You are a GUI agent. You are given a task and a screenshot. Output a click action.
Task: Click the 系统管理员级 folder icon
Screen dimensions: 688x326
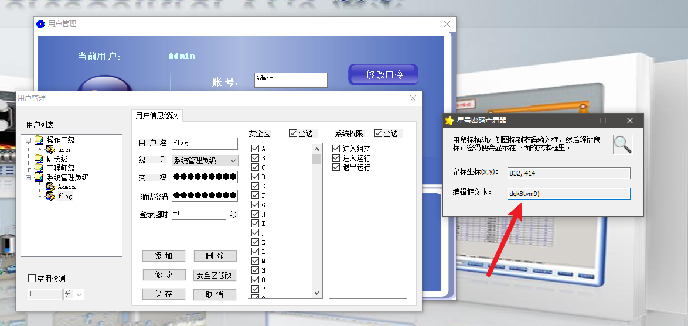click(x=39, y=177)
